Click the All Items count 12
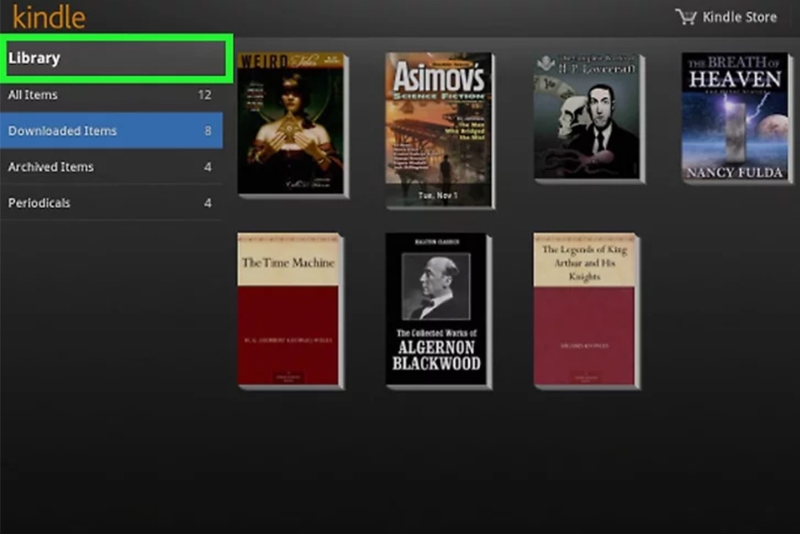 (205, 95)
